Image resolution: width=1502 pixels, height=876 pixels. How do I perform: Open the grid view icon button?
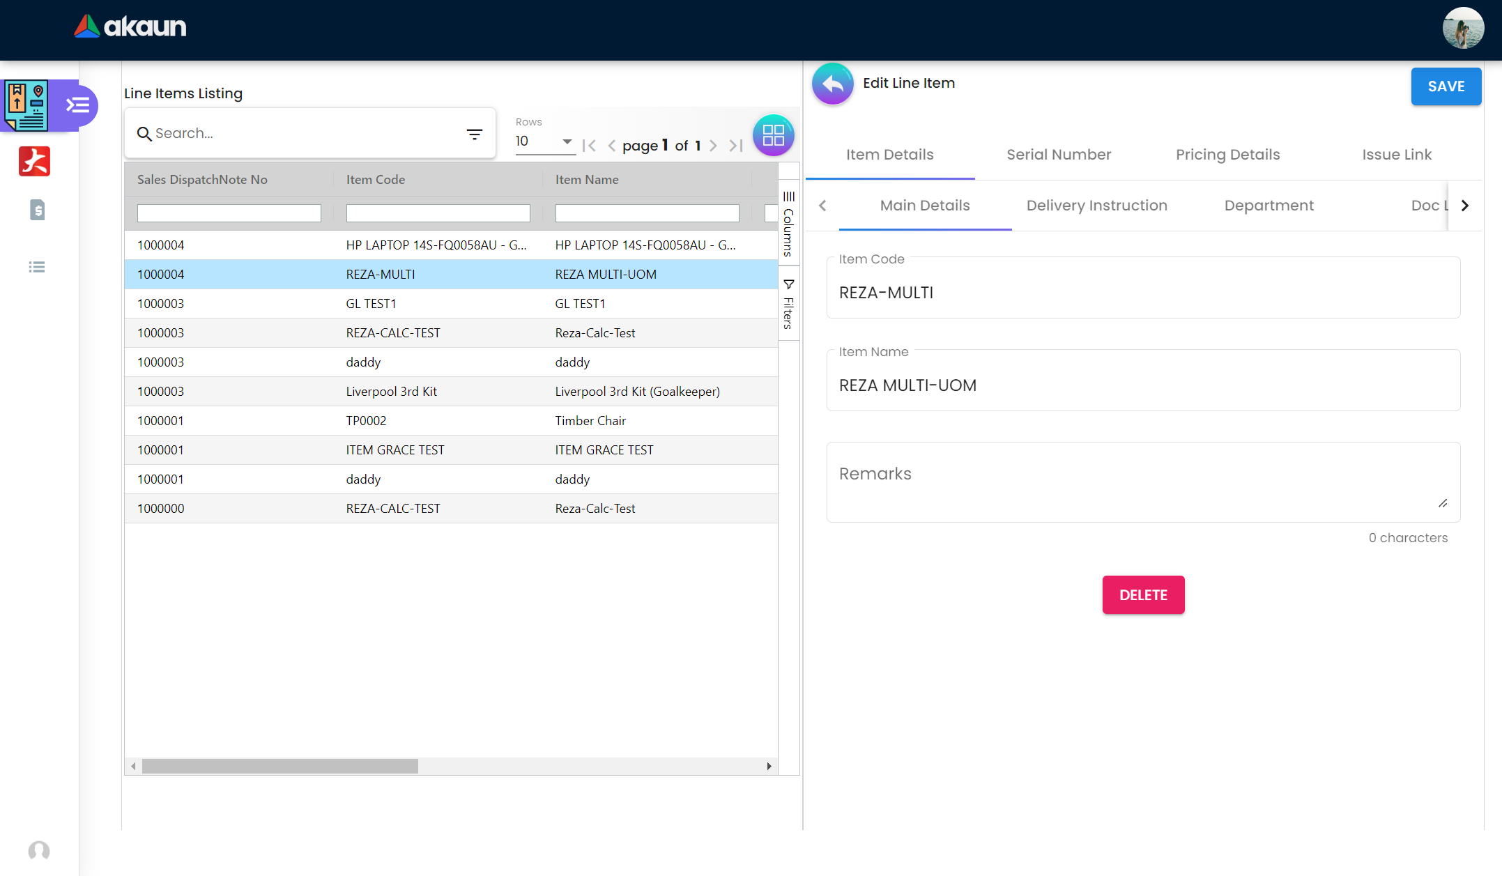[x=773, y=135]
